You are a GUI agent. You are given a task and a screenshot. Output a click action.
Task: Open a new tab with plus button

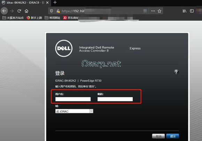coord(55,2)
